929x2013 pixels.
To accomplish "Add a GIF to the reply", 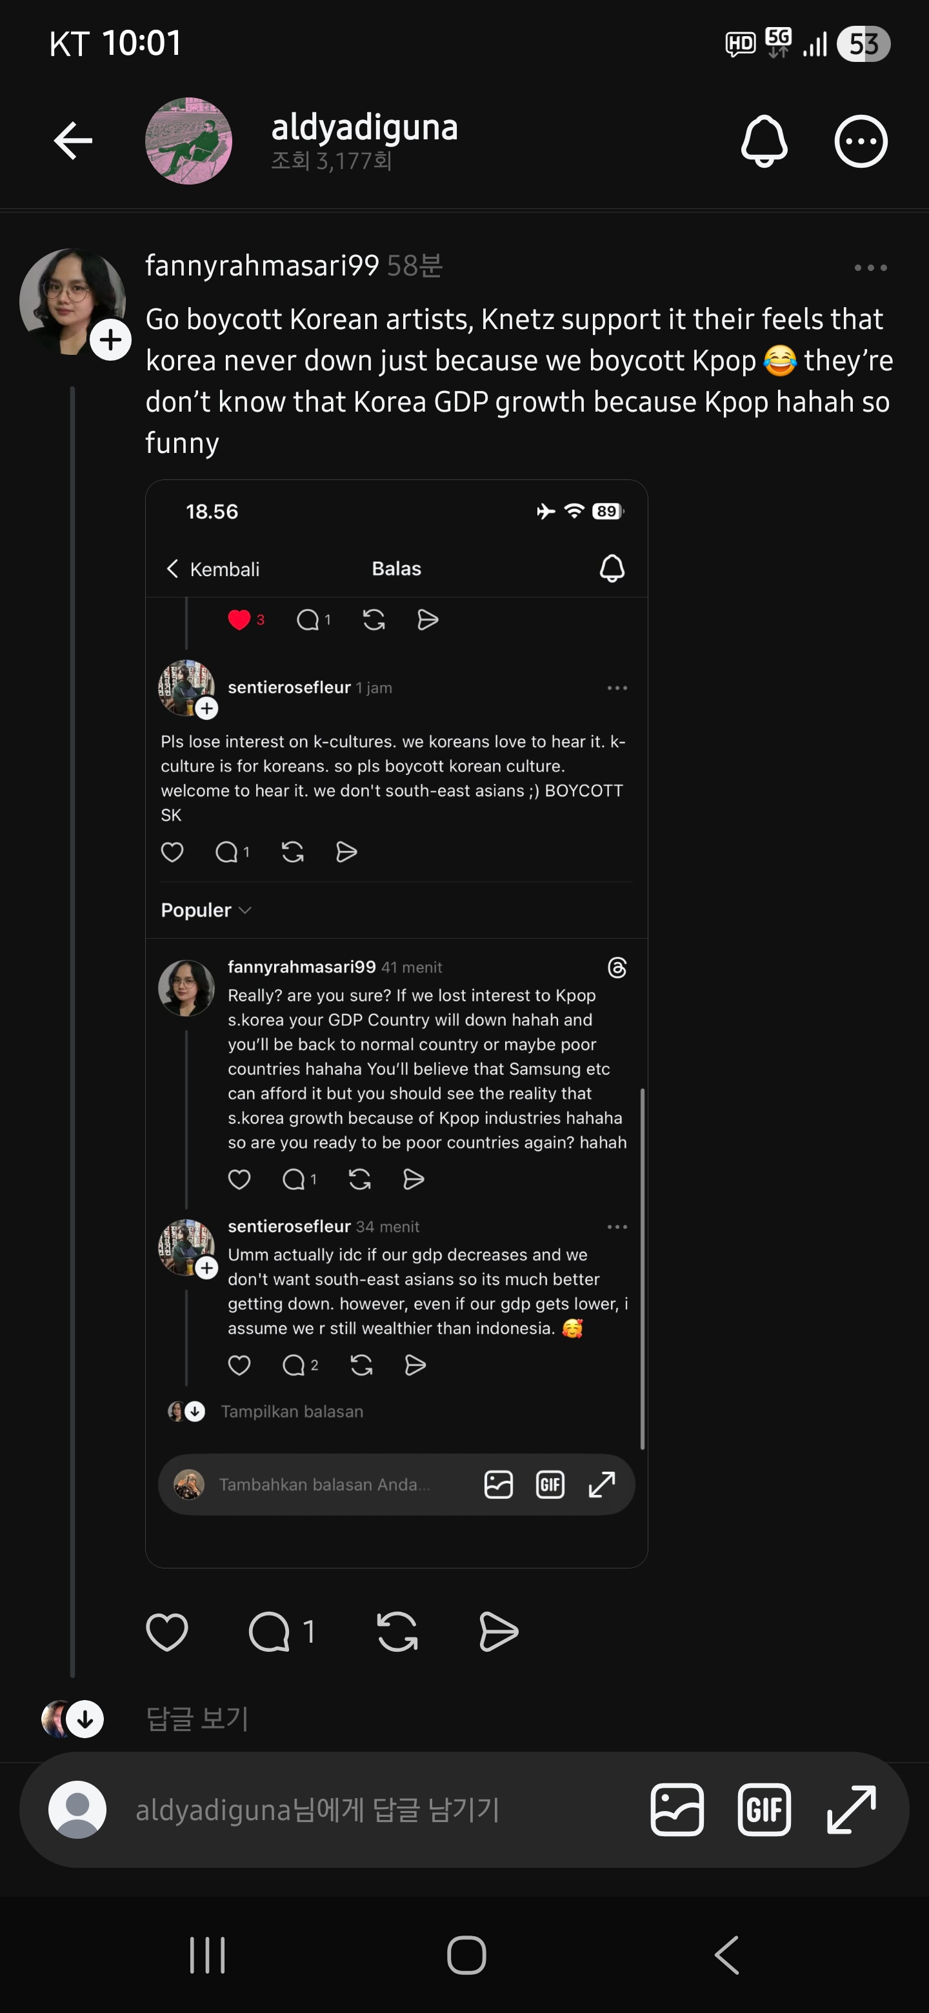I will (x=763, y=1810).
